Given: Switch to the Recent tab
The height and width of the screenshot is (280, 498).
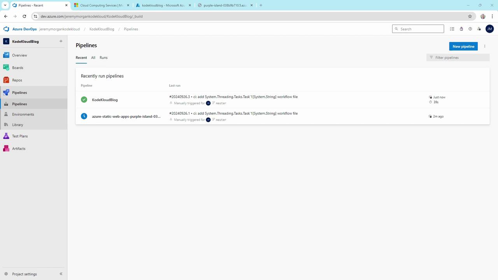Looking at the screenshot, I should point(81,58).
